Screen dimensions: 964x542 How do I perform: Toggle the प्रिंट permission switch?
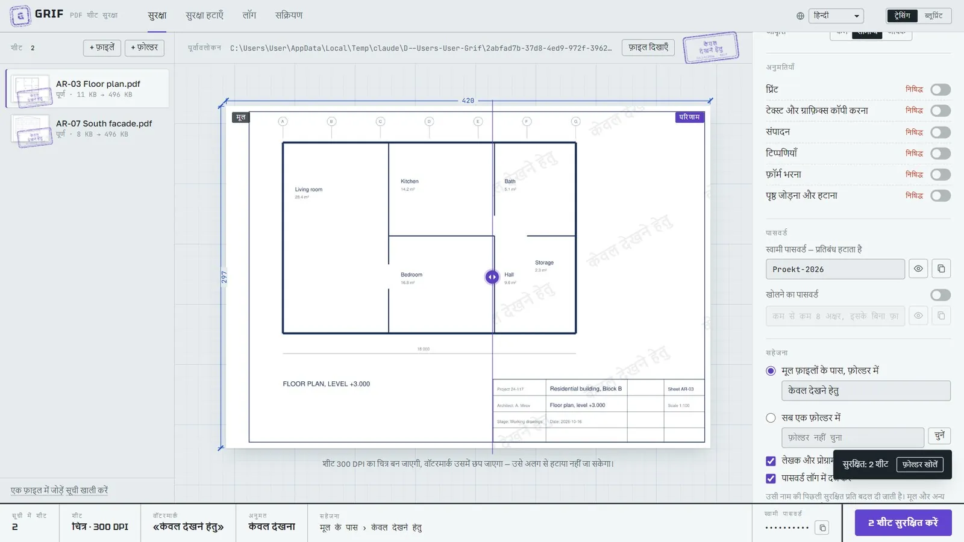[x=941, y=90]
